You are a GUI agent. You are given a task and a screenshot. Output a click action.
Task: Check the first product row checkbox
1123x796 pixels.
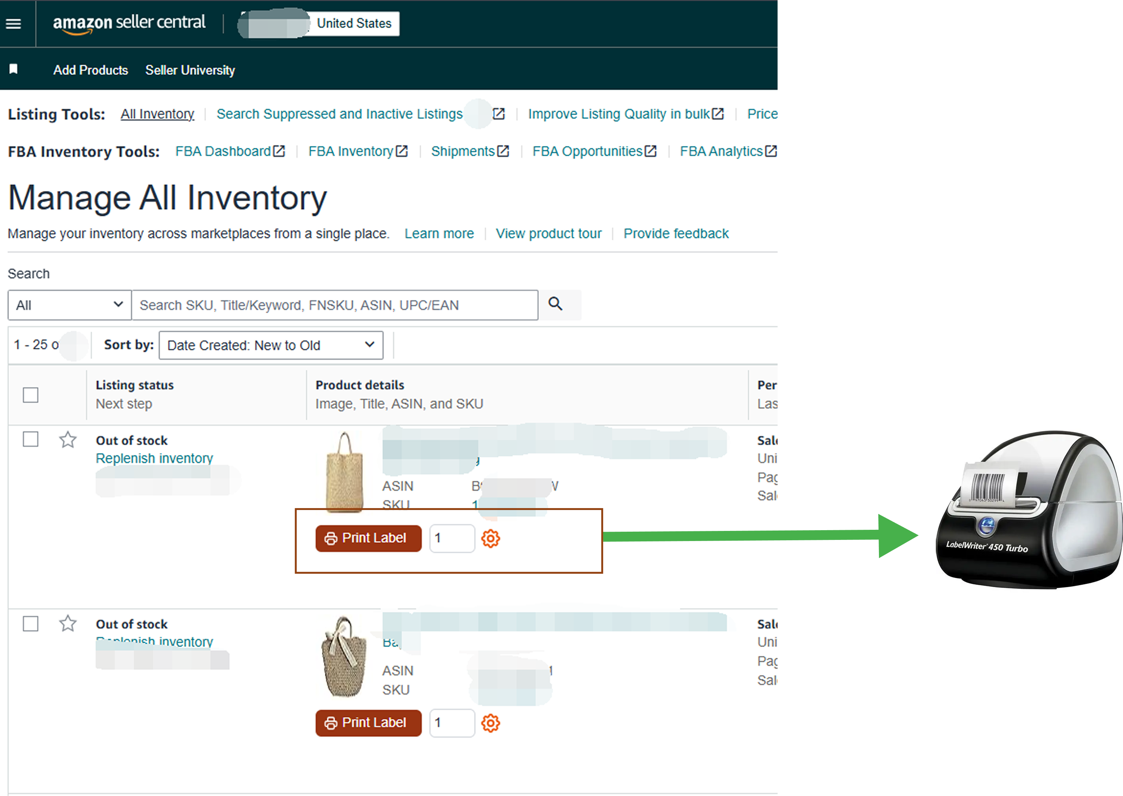[x=30, y=439]
